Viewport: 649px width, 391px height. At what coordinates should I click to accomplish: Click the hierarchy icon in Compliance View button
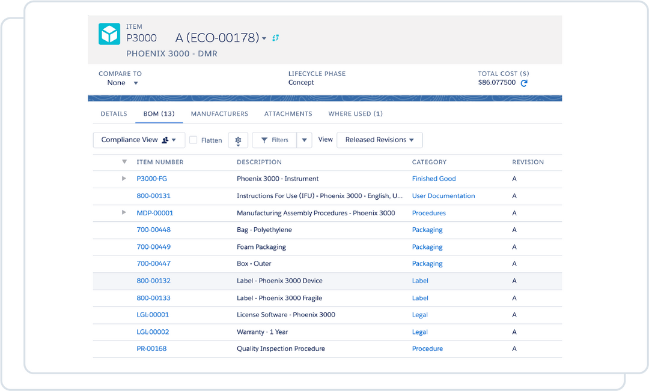pos(163,140)
